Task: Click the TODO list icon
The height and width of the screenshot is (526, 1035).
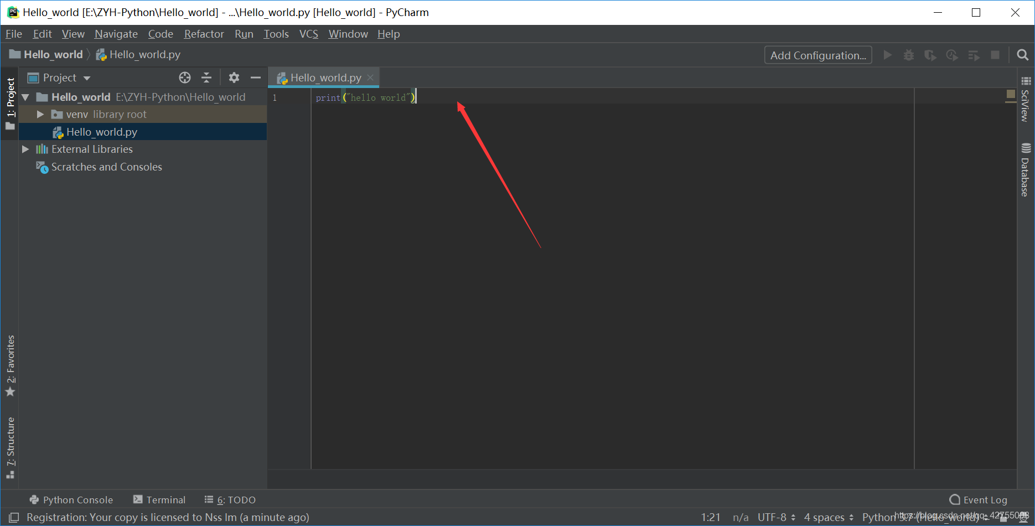Action: pos(209,499)
